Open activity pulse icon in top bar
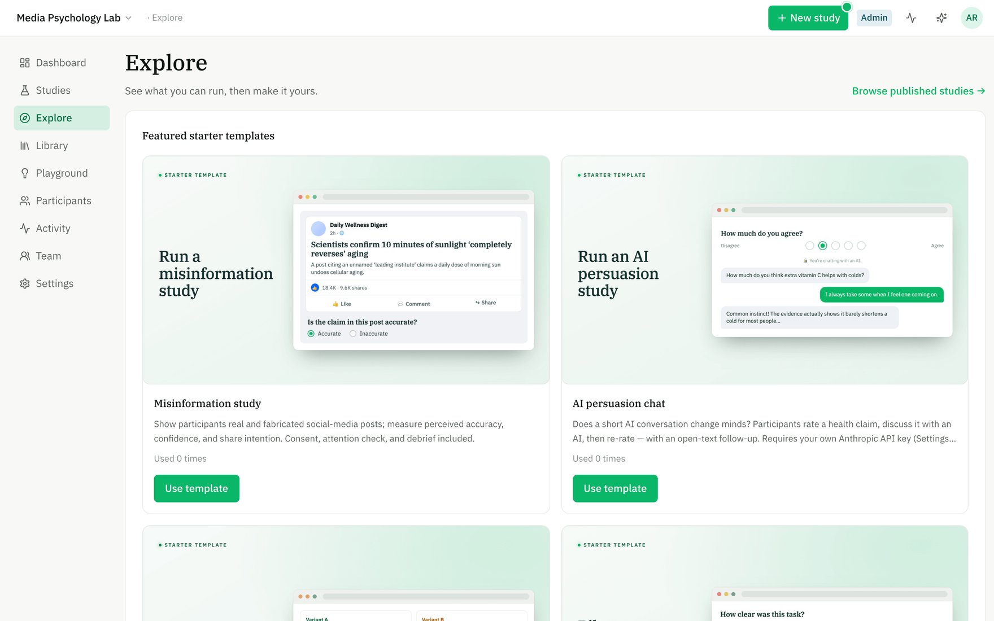The image size is (994, 621). pyautogui.click(x=911, y=18)
